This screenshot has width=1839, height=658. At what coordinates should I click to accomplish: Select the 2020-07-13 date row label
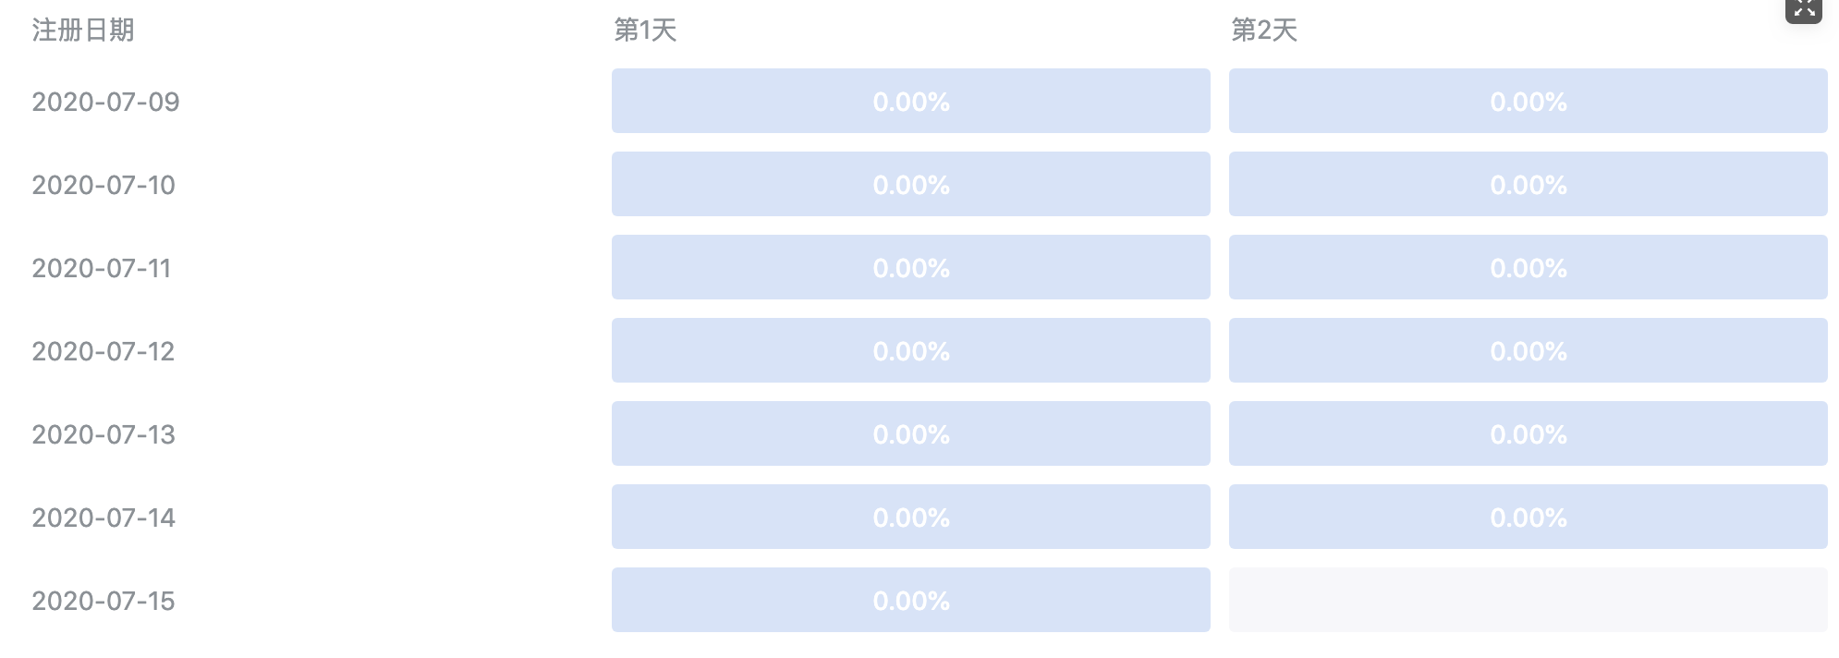click(104, 434)
